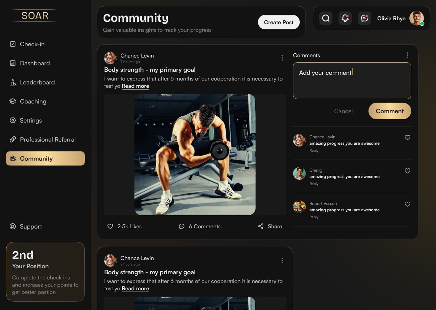Select Professional Referral menu item
Screen dimensions: 436x310
(45, 140)
